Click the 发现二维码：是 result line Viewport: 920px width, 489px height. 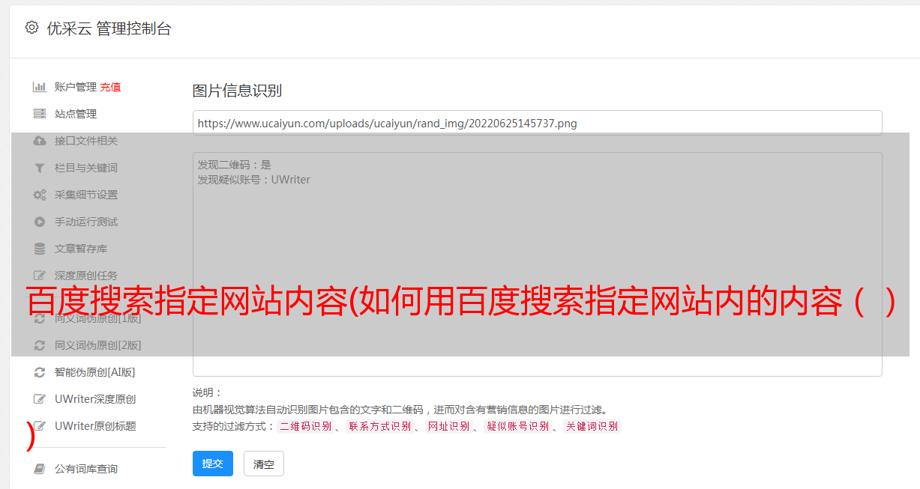coord(234,165)
